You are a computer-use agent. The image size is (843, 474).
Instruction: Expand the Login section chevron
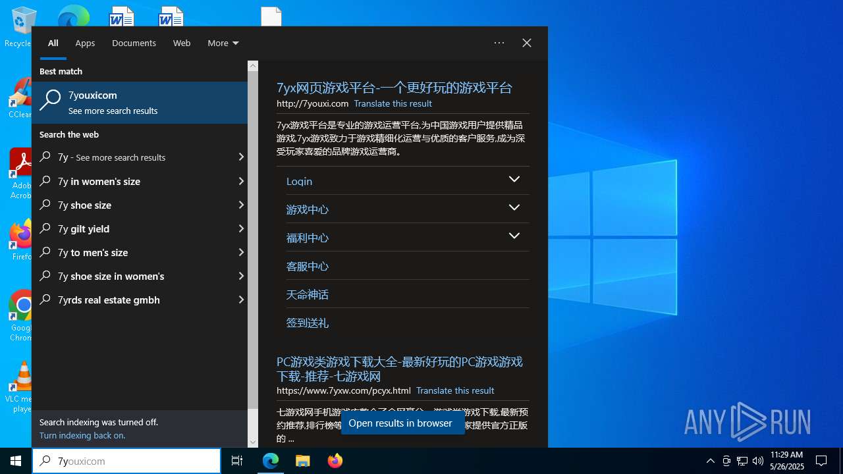[x=514, y=179]
